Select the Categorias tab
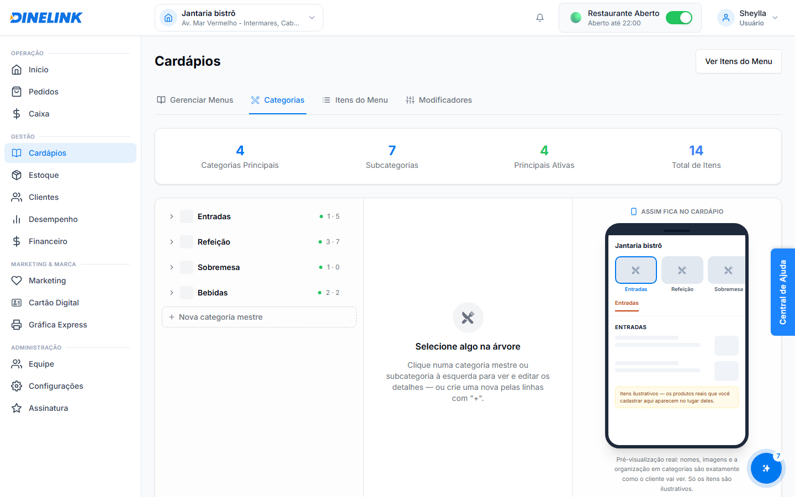 [x=278, y=100]
